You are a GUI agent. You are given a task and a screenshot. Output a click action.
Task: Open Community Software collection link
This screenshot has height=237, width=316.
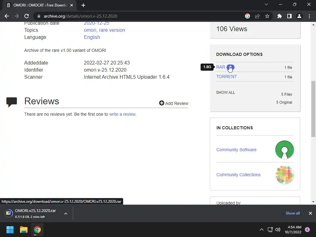(236, 150)
